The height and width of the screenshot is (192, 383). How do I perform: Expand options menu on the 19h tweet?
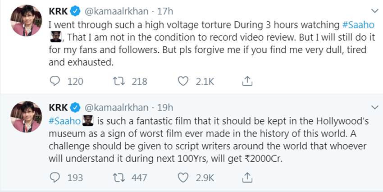[x=374, y=107]
